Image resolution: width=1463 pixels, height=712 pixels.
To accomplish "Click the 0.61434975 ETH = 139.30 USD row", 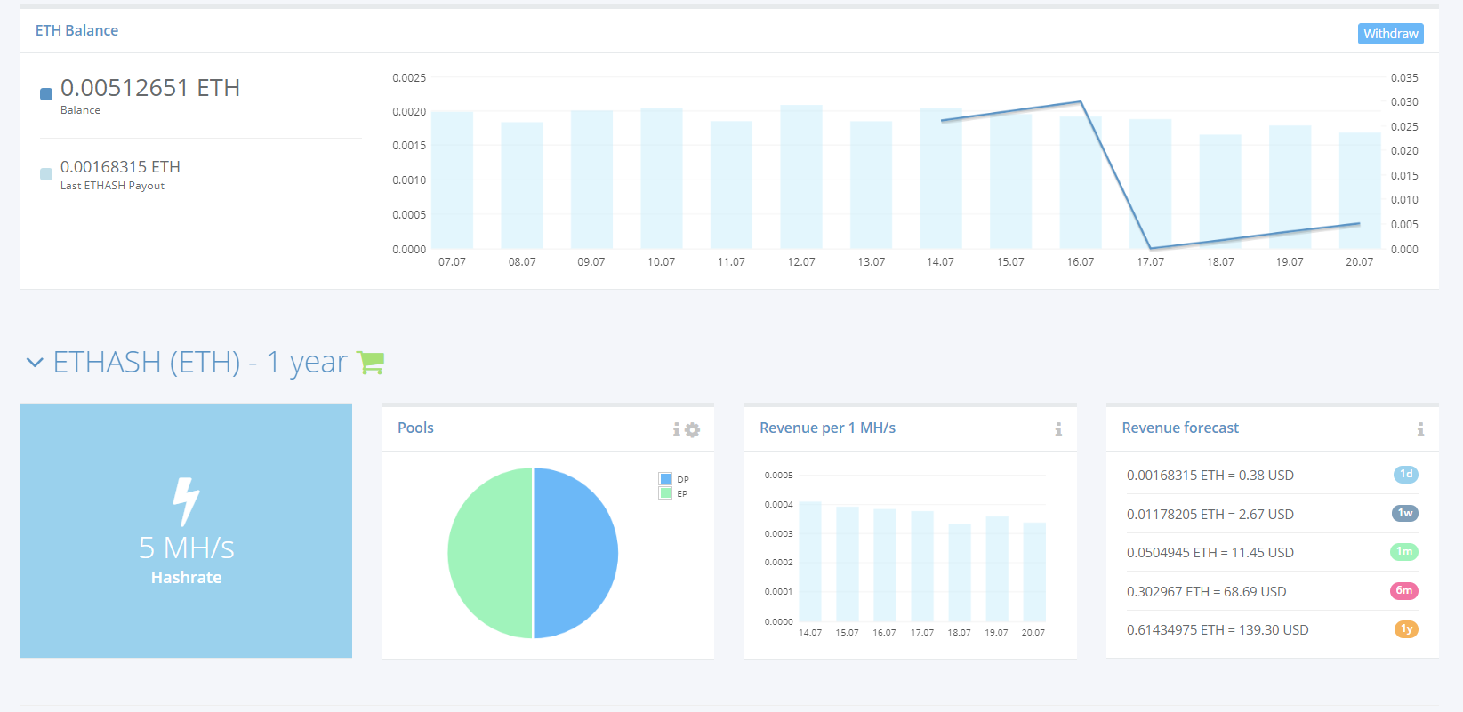I will [1272, 629].
